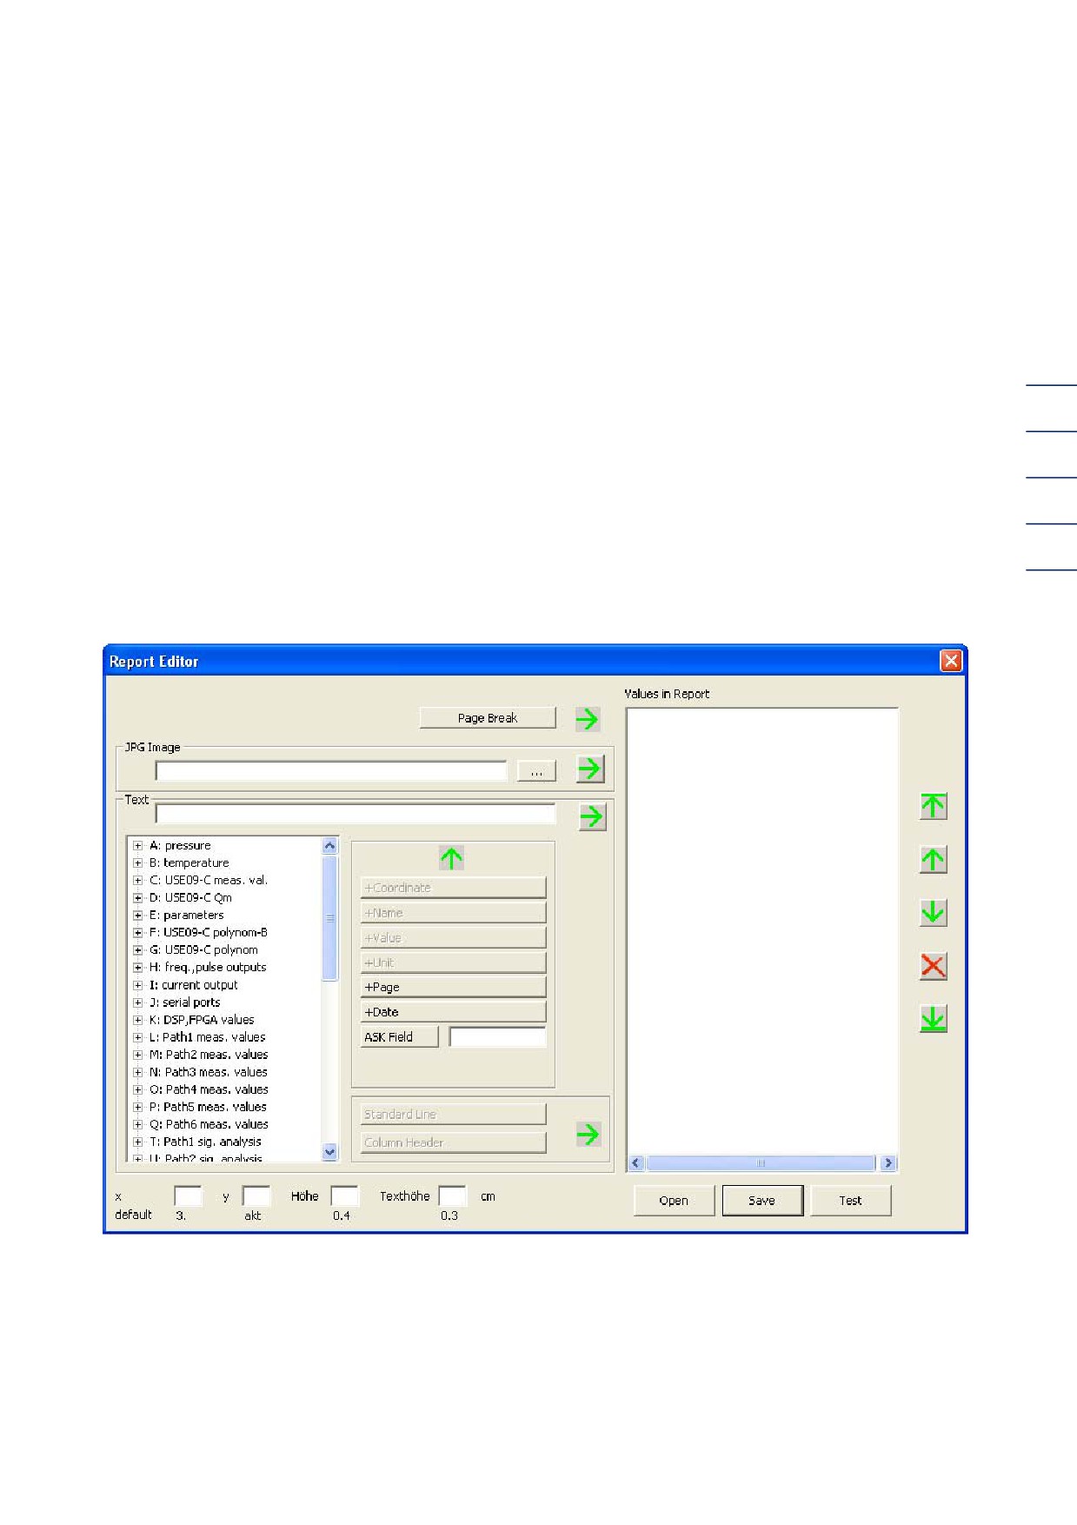Click the +Date button
The image size is (1077, 1525).
point(453,1012)
